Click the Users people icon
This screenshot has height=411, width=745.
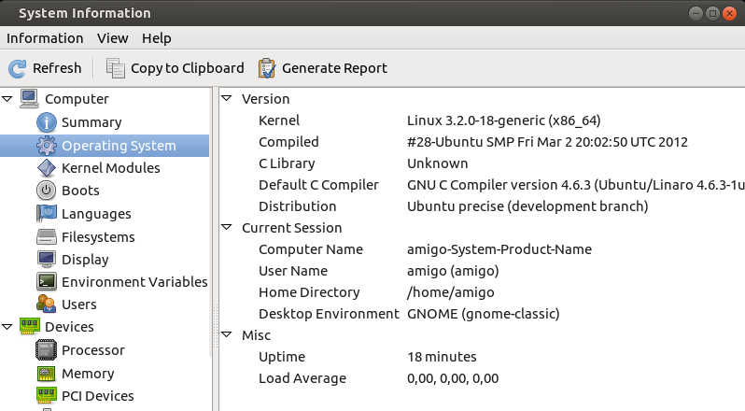coord(46,305)
